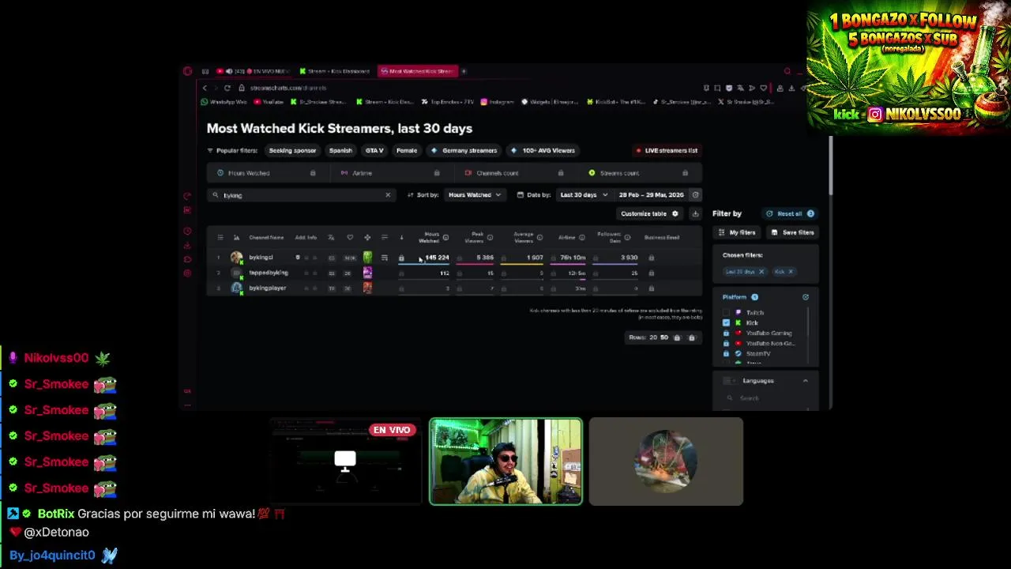The height and width of the screenshot is (569, 1011).
Task: Set rows per page to 20
Action: (x=653, y=337)
